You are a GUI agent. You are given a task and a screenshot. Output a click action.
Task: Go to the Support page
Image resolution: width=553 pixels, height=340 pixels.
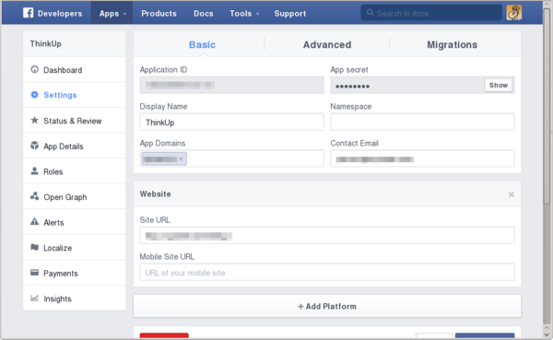pyautogui.click(x=290, y=14)
